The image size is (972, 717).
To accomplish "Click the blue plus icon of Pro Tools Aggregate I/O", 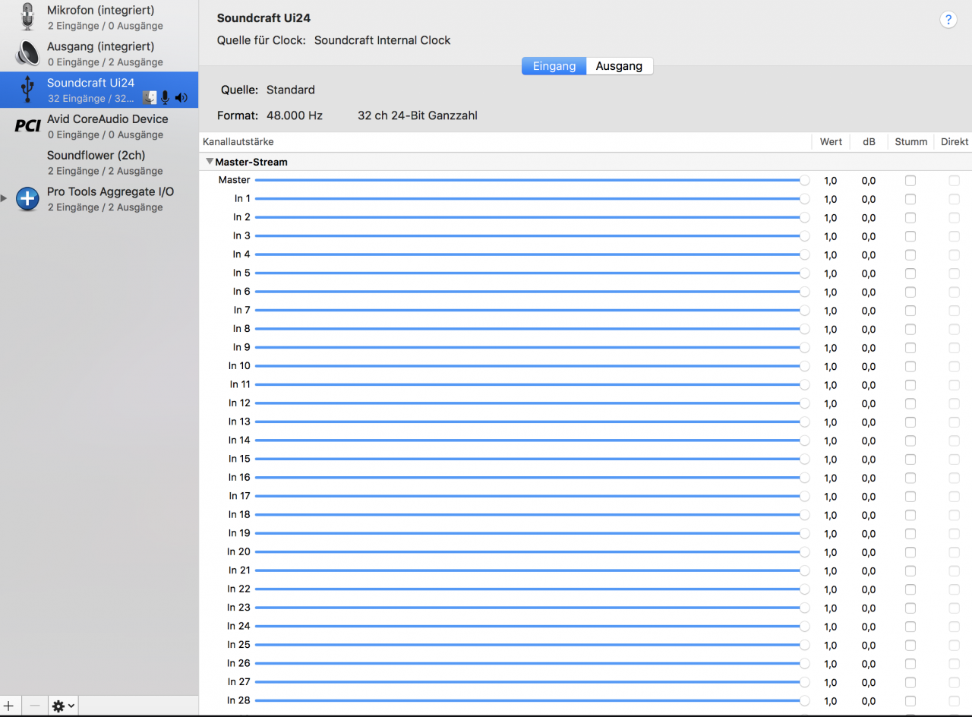I will click(x=27, y=199).
